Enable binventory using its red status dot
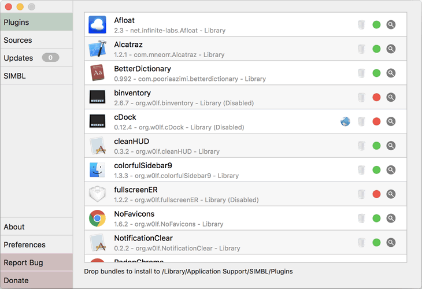This screenshot has width=422, height=289. [x=376, y=98]
